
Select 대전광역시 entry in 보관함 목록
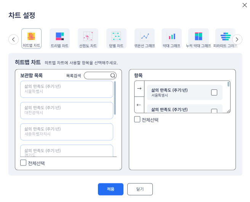[x=67, y=110]
